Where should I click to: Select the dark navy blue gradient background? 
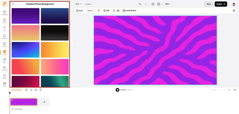point(55,16)
